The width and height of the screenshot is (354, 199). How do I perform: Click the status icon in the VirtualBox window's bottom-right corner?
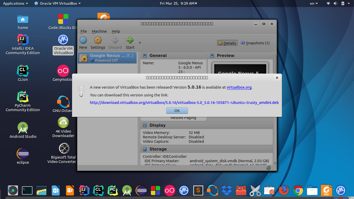click(x=268, y=168)
